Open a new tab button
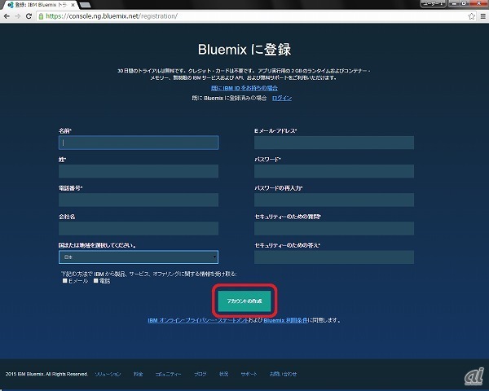Image resolution: width=489 pixels, height=391 pixels. pos(85,5)
